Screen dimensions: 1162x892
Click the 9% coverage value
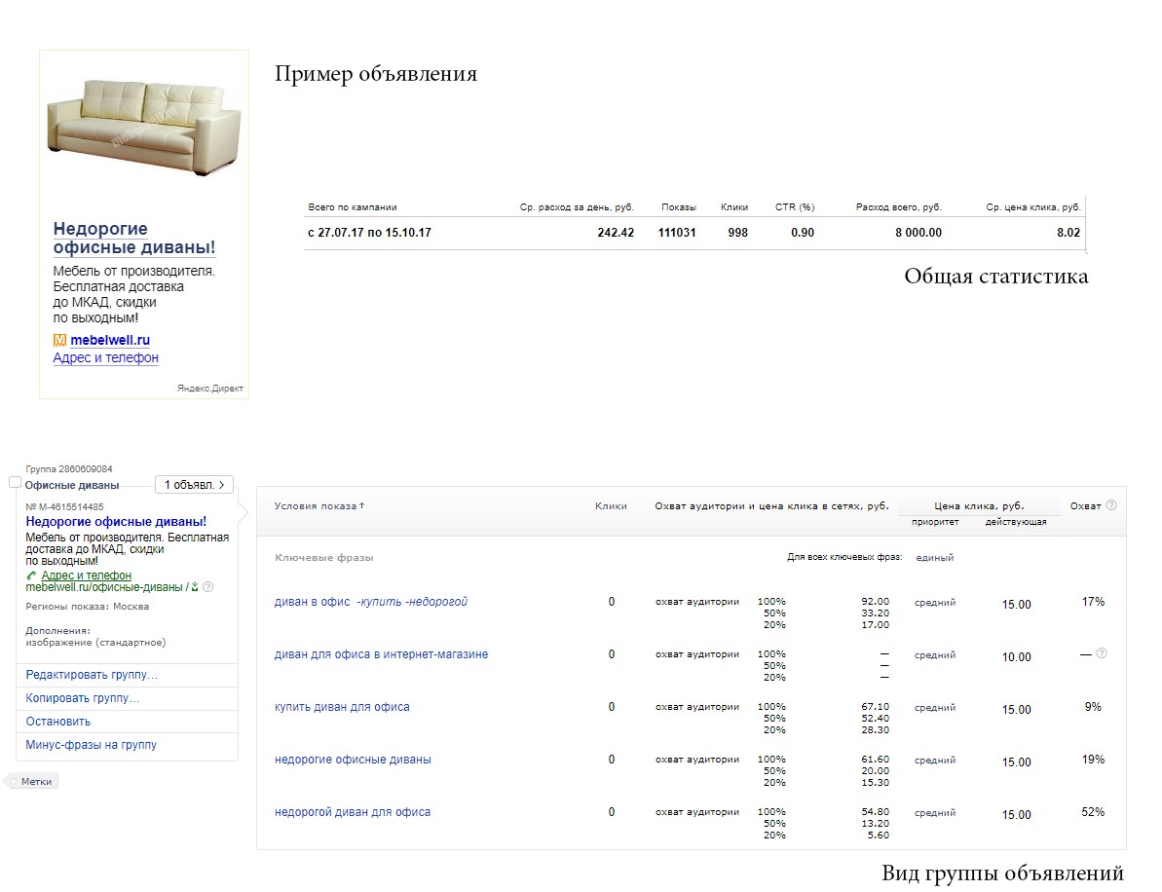tap(1093, 707)
